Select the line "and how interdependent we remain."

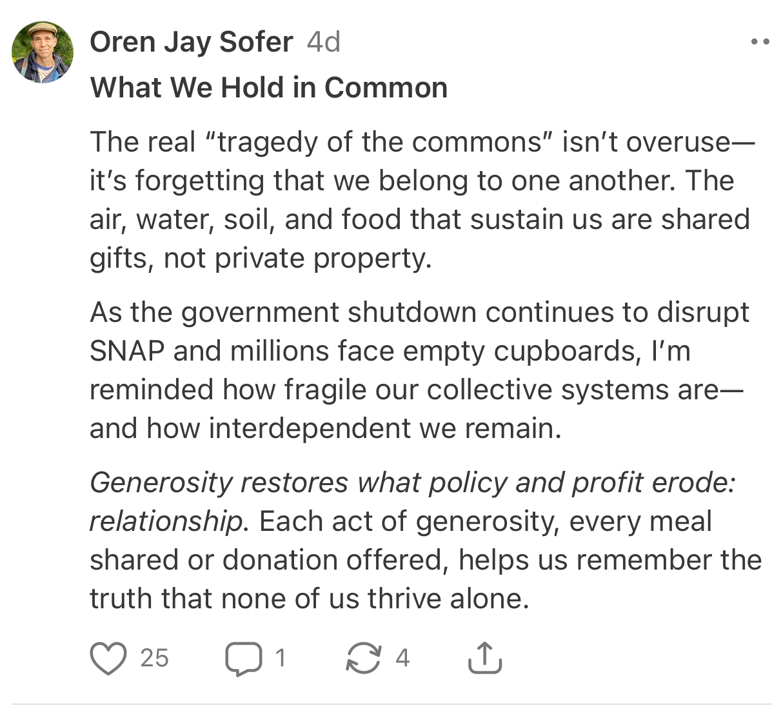[325, 428]
